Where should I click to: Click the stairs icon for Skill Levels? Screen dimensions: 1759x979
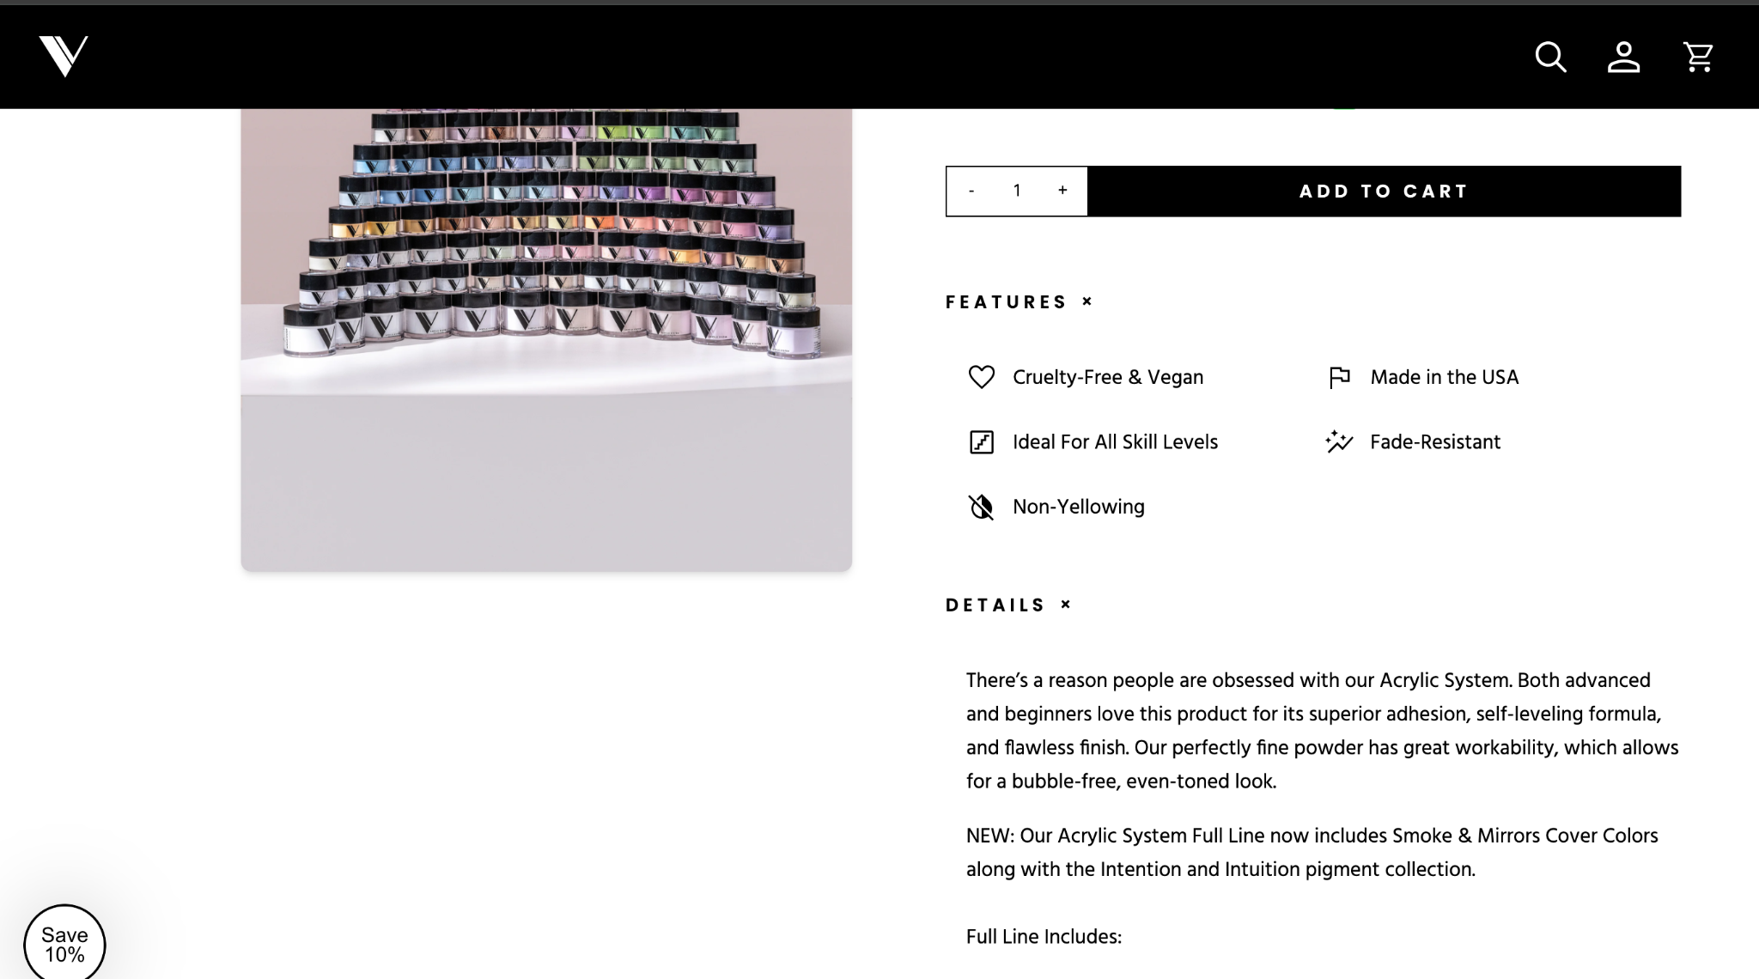pyautogui.click(x=981, y=442)
